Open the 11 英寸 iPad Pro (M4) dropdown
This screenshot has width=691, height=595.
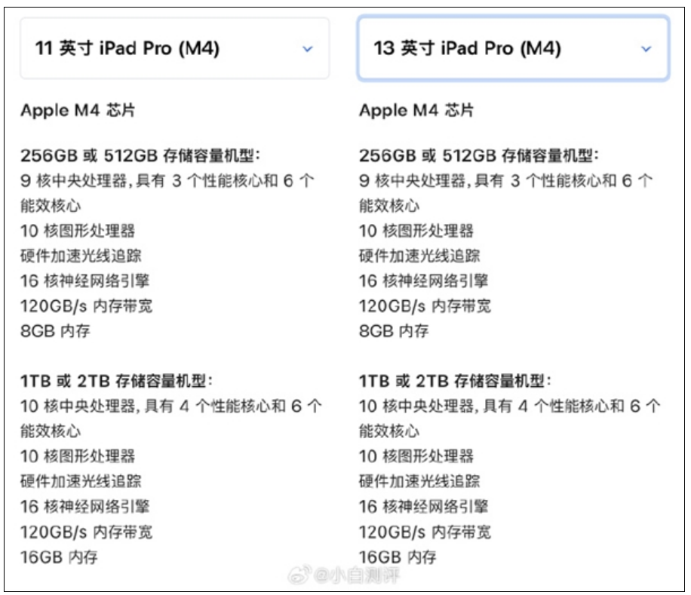(x=174, y=48)
